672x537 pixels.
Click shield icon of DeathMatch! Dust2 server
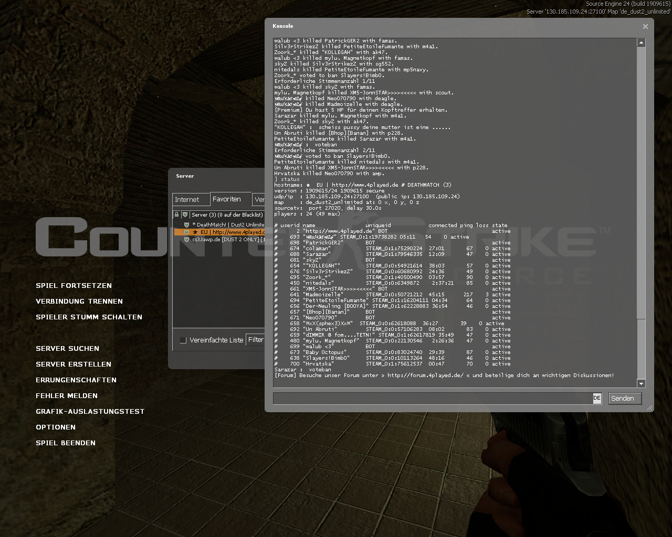(x=186, y=224)
